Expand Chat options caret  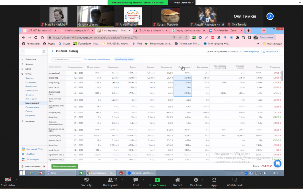(143, 180)
